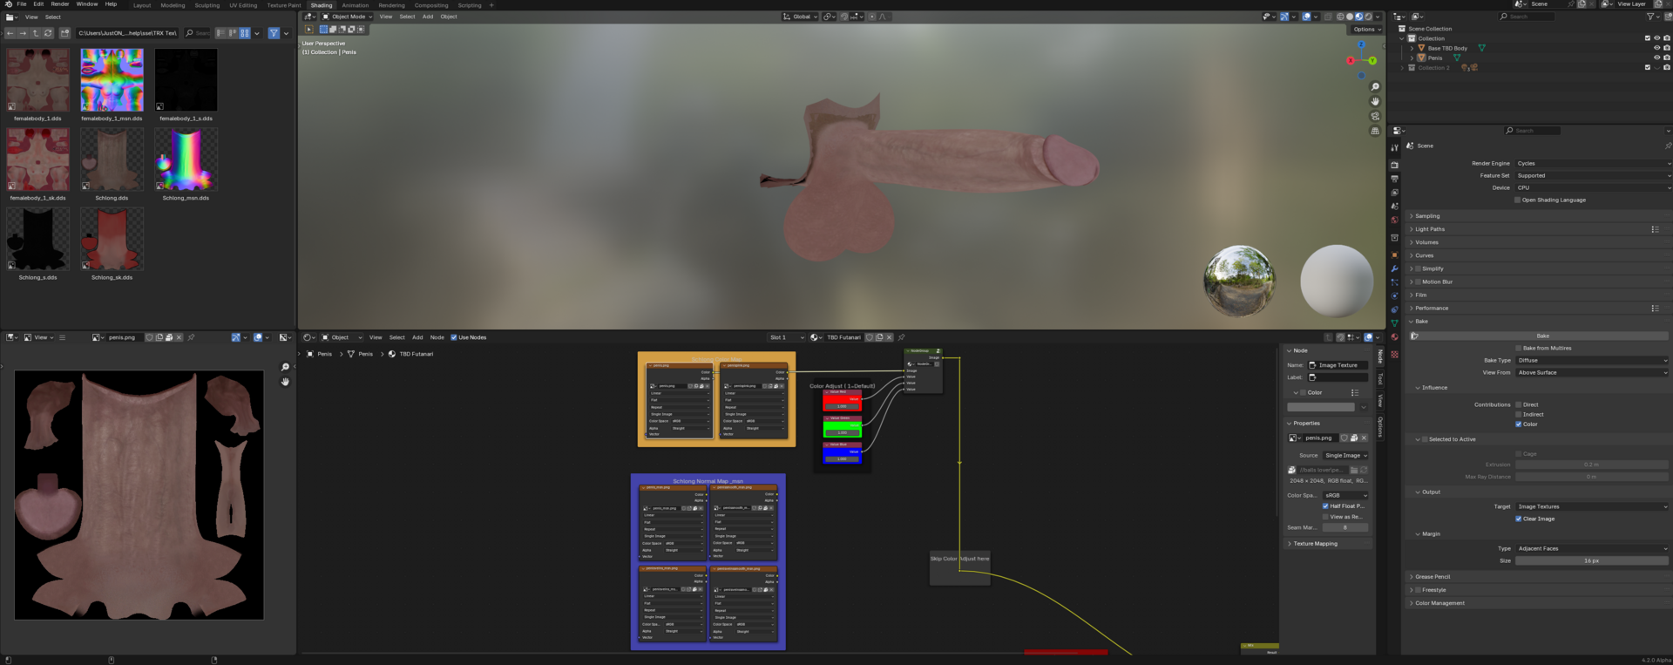Open node editor Add menu
The height and width of the screenshot is (665, 1673).
tap(417, 337)
